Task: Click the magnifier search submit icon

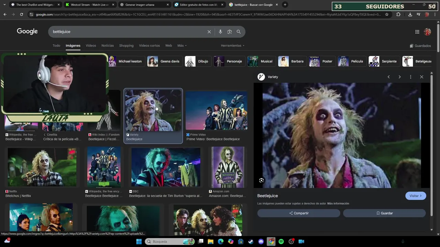Action: pyautogui.click(x=239, y=32)
